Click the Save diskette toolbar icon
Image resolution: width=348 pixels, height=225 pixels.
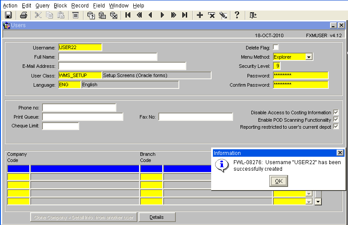(x=8, y=15)
